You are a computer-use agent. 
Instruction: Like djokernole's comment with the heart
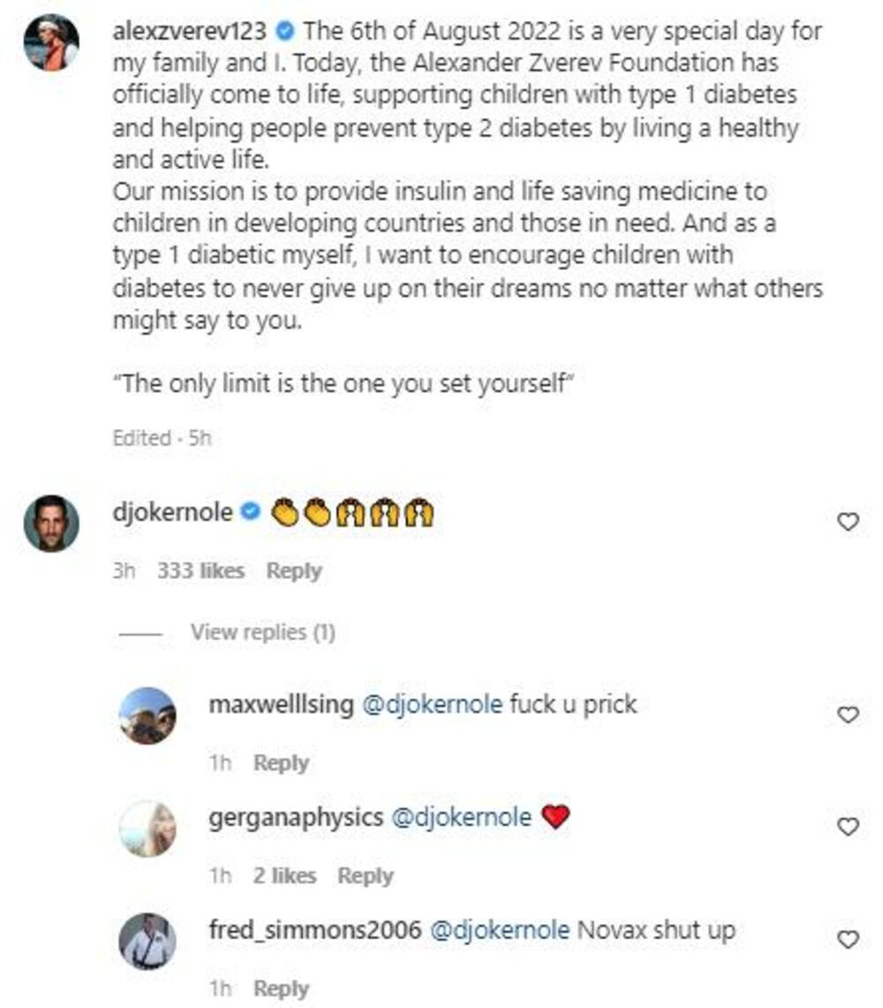click(848, 523)
